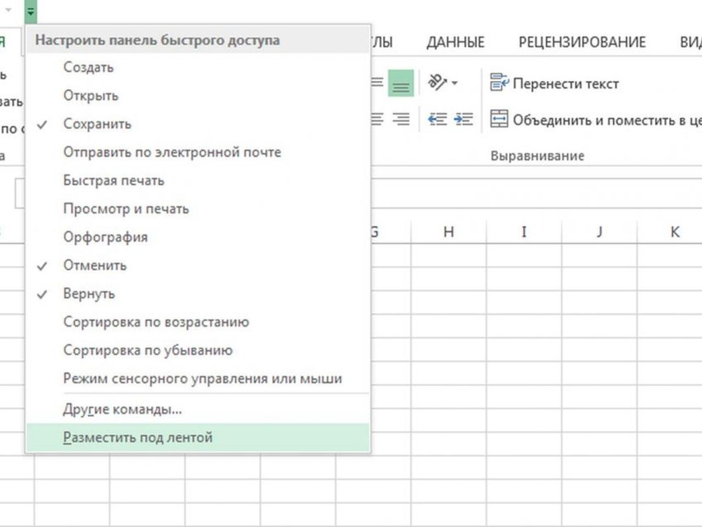Switch to the РЕЦЕНЗИРОВАНИЕ tab

(x=582, y=42)
